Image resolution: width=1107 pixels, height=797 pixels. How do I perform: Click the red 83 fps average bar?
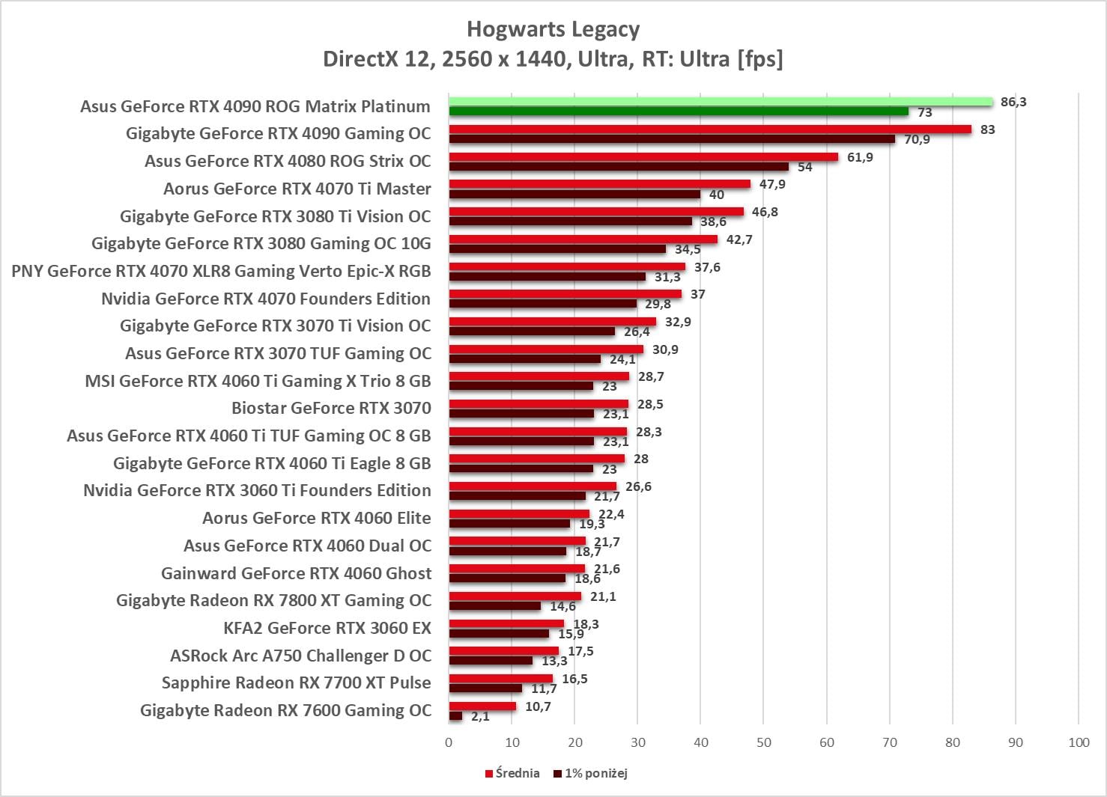[710, 129]
